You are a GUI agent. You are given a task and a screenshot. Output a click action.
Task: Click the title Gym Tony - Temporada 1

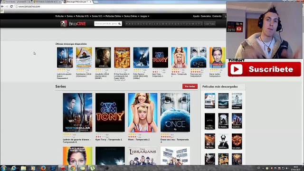tap(109, 140)
